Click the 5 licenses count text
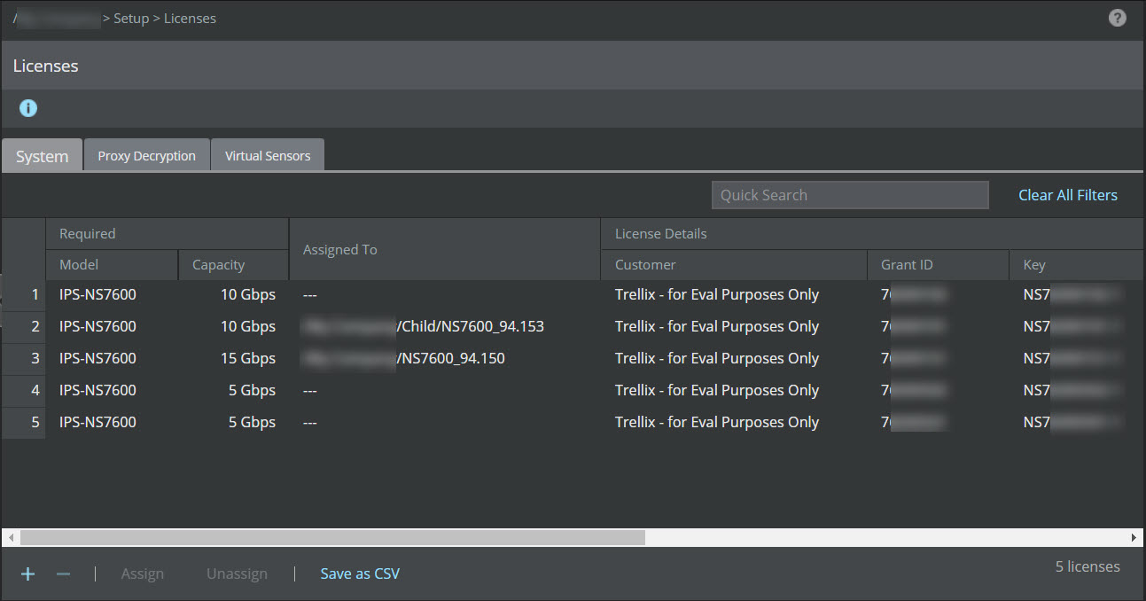Image resolution: width=1146 pixels, height=601 pixels. (x=1088, y=566)
